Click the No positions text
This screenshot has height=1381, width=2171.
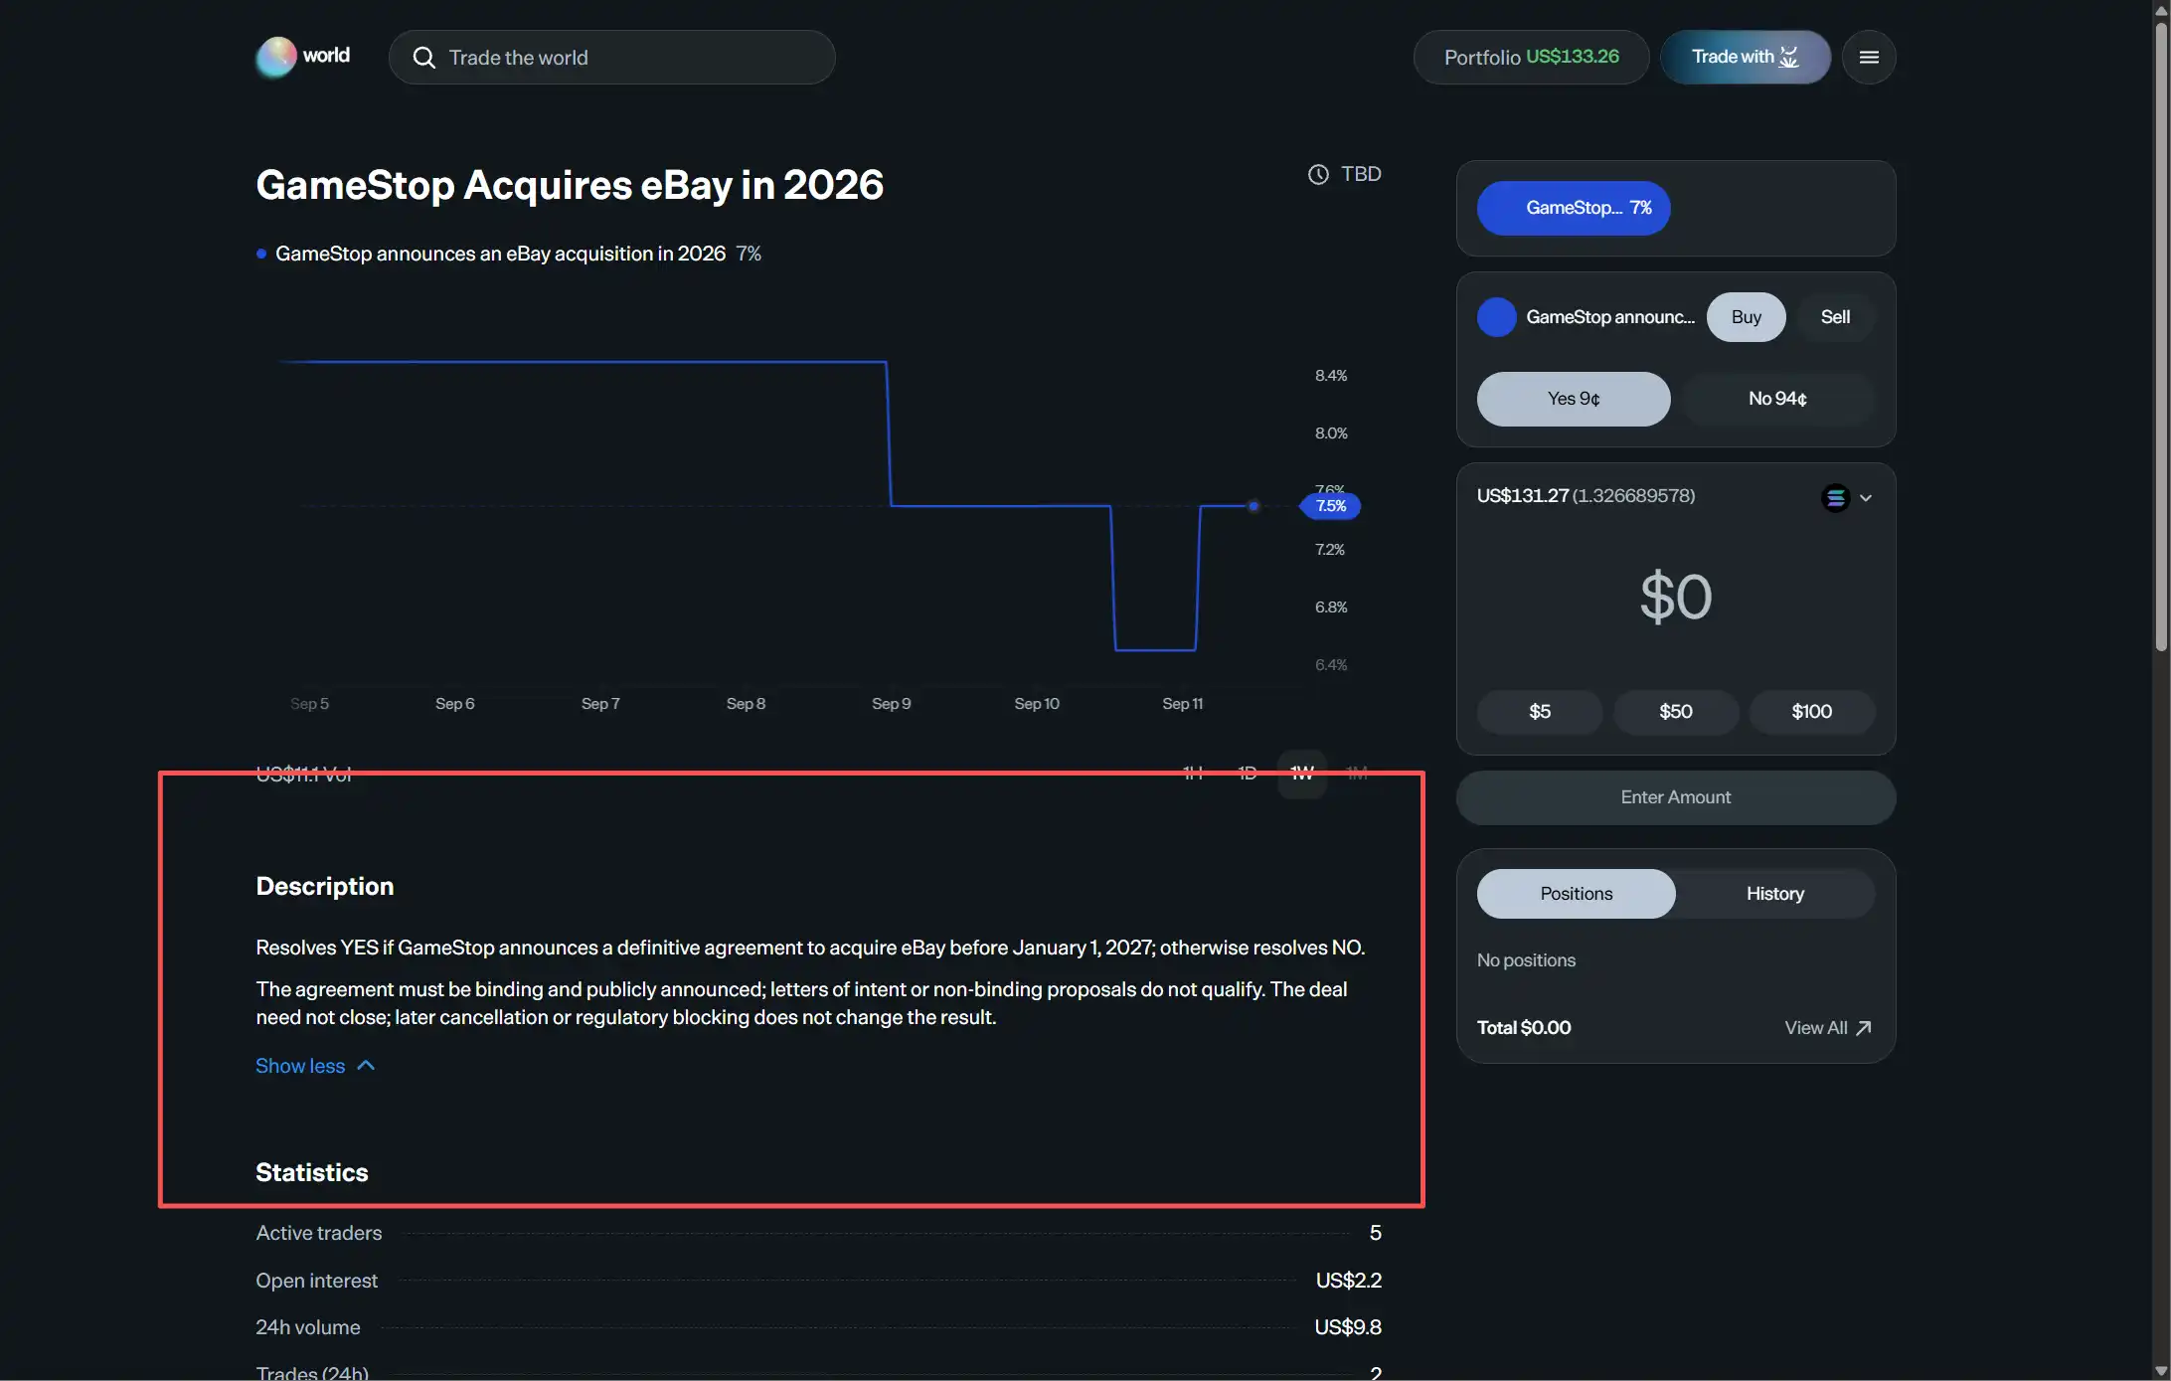[1526, 960]
